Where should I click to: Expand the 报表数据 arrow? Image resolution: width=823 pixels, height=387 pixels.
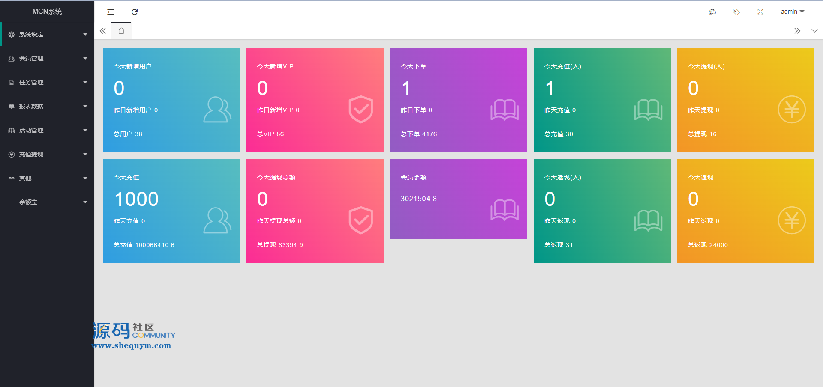tap(85, 106)
